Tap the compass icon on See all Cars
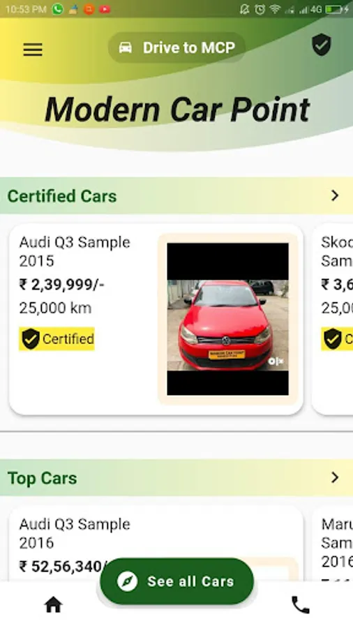Image resolution: width=353 pixels, height=628 pixels. [127, 581]
